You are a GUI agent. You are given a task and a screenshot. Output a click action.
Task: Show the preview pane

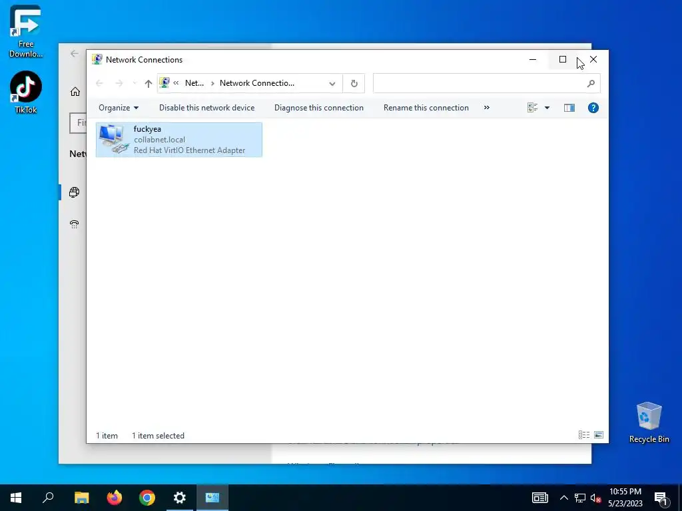pyautogui.click(x=569, y=108)
